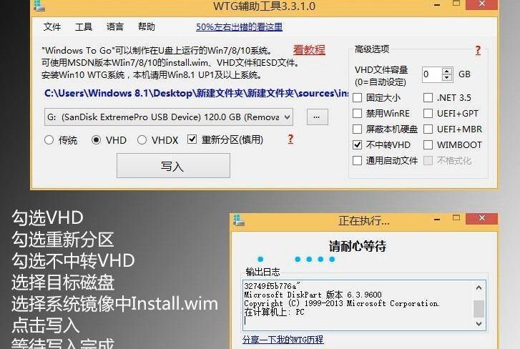Click the red question mark beside 高级选项
520x349 pixels.
click(478, 50)
